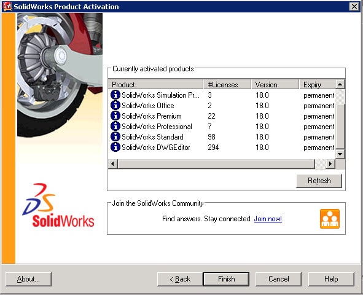Click the license count 22 cell
Image resolution: width=363 pixels, height=295 pixels.
[211, 116]
